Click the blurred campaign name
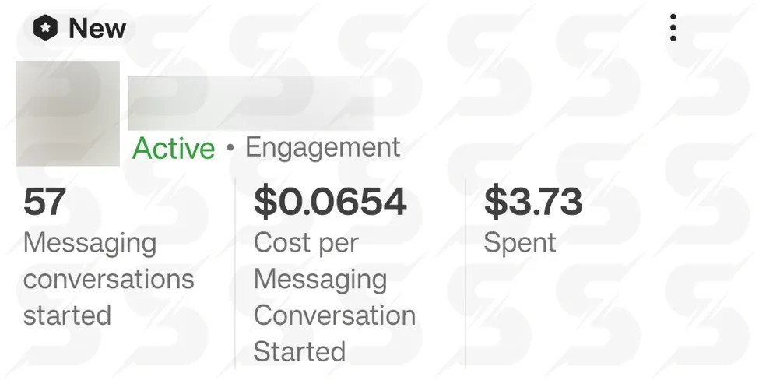This screenshot has height=384, width=766. coord(250,103)
